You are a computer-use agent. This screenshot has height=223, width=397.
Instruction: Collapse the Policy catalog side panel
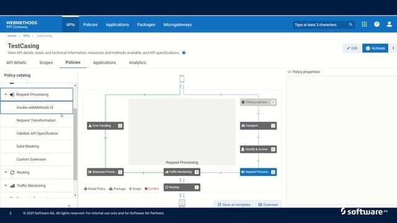[x=69, y=206]
